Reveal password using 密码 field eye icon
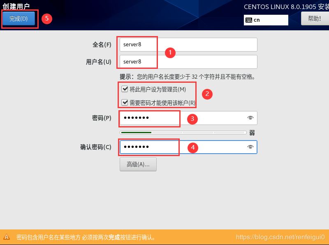The image size is (329, 245). [x=250, y=118]
